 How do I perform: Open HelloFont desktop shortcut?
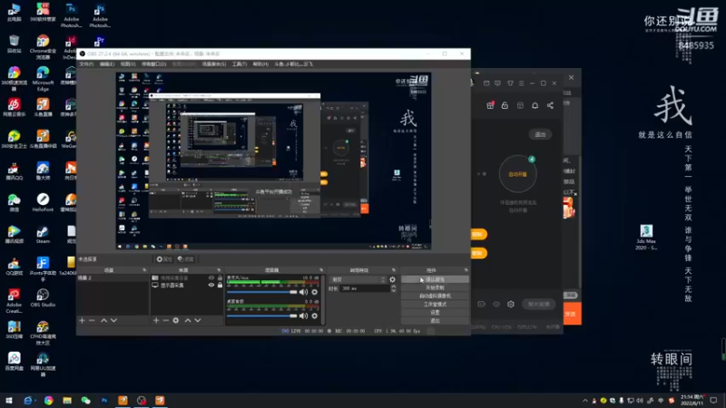coord(43,202)
